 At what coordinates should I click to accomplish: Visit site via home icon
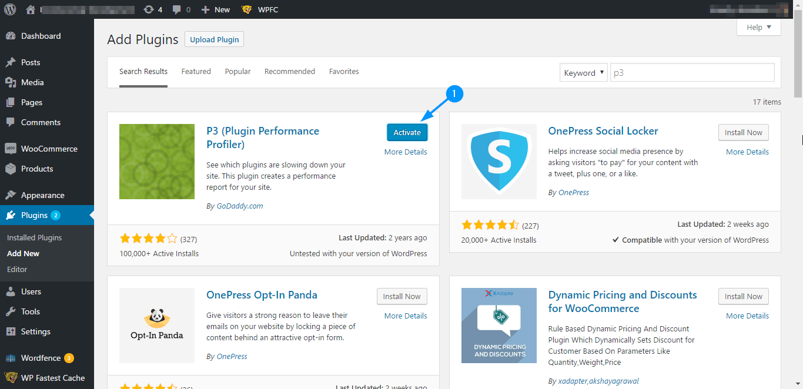31,9
